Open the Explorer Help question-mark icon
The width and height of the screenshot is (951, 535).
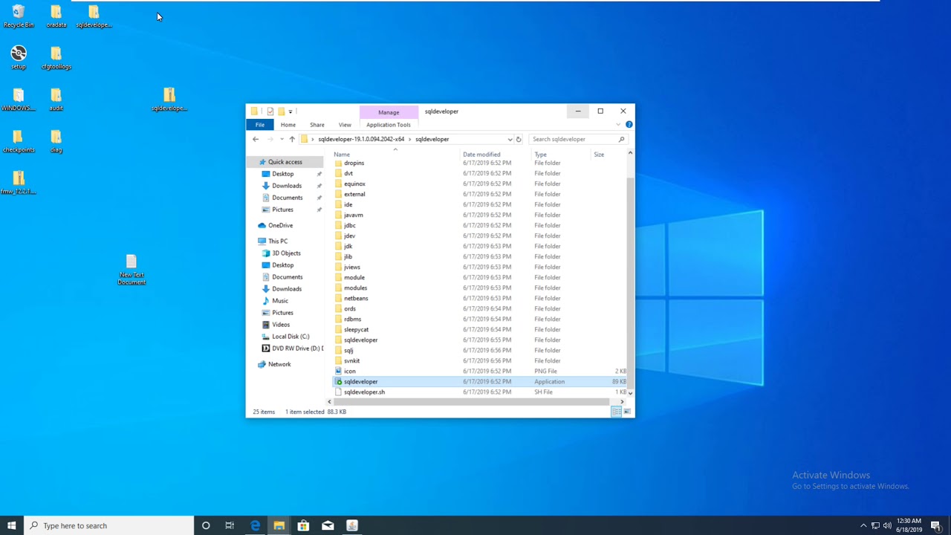point(629,124)
